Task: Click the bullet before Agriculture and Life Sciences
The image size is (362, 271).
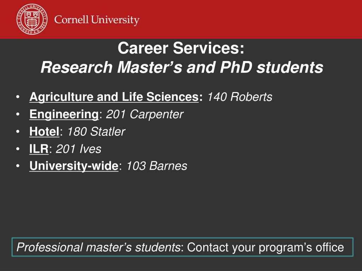Action: click(x=18, y=97)
